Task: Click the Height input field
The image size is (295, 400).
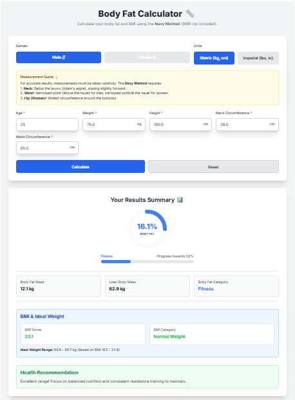Action: point(180,125)
